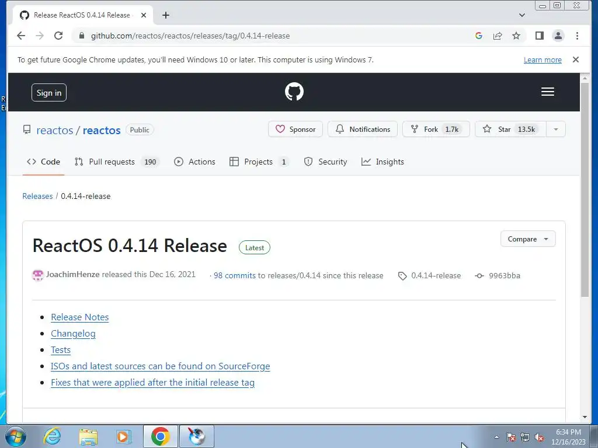Open the Release Notes link
The image size is (598, 448).
tap(79, 317)
